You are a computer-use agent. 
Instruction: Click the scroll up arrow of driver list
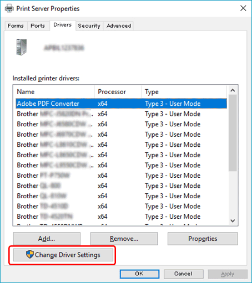(233, 90)
